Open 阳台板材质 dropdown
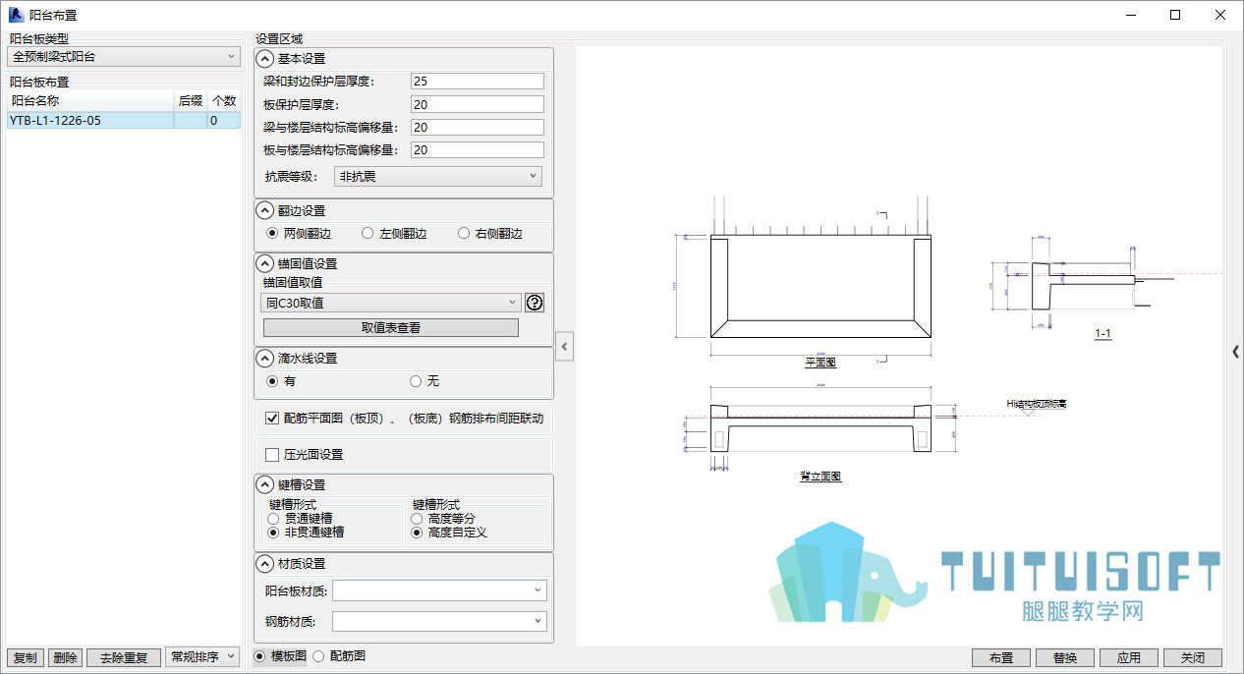 [439, 590]
